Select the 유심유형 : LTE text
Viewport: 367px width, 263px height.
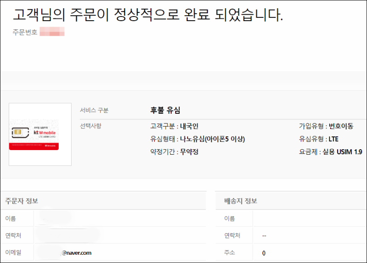coord(318,139)
